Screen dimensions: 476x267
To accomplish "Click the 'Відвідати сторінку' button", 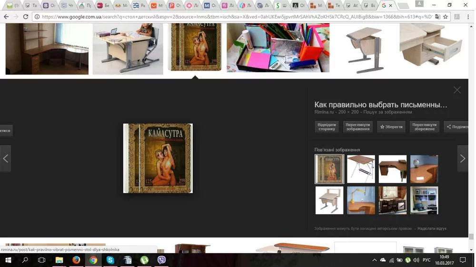I will (327, 127).
